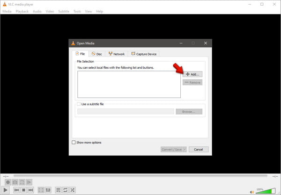Adjust the volume slider at 100%

click(266, 191)
